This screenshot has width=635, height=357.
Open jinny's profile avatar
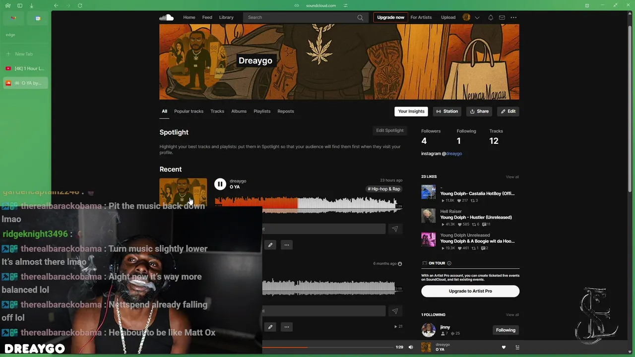pos(428,330)
